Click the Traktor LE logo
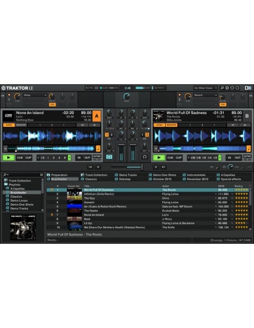The height and width of the screenshot is (328, 254). 17,88
